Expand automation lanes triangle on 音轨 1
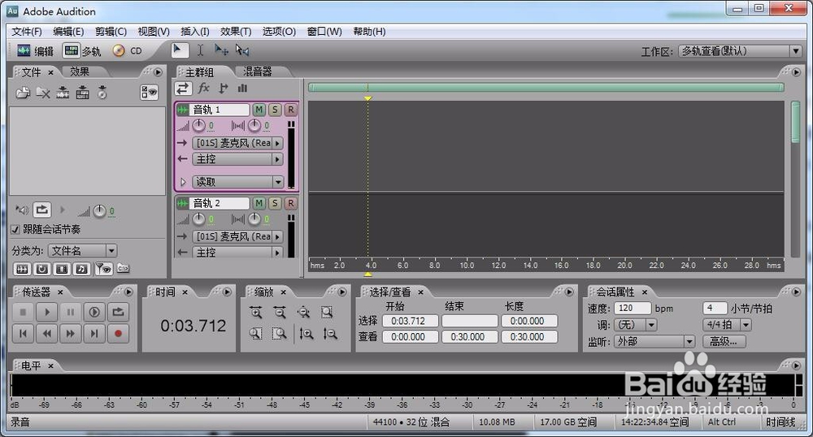Screen dimensions: 813x437 [x=183, y=182]
